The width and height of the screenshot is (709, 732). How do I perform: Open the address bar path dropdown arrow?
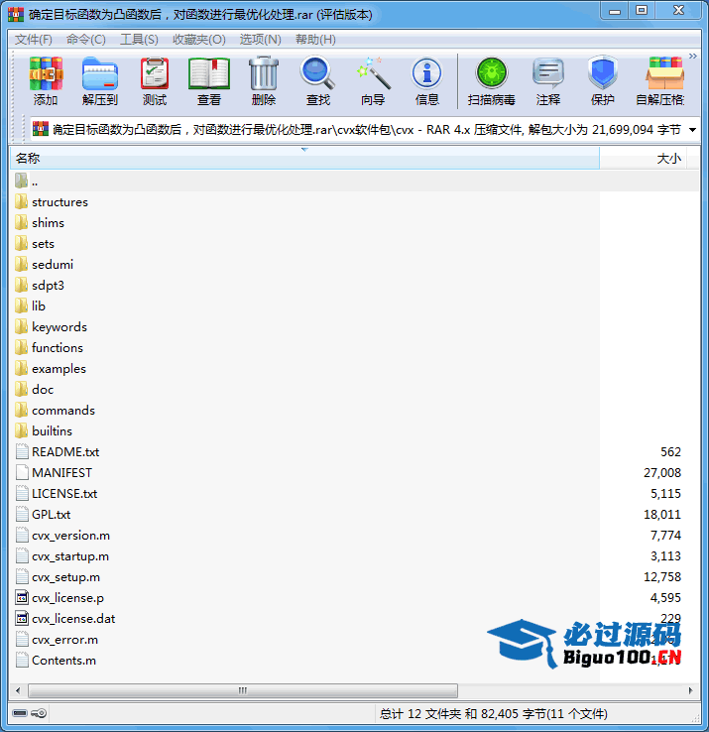coord(693,130)
